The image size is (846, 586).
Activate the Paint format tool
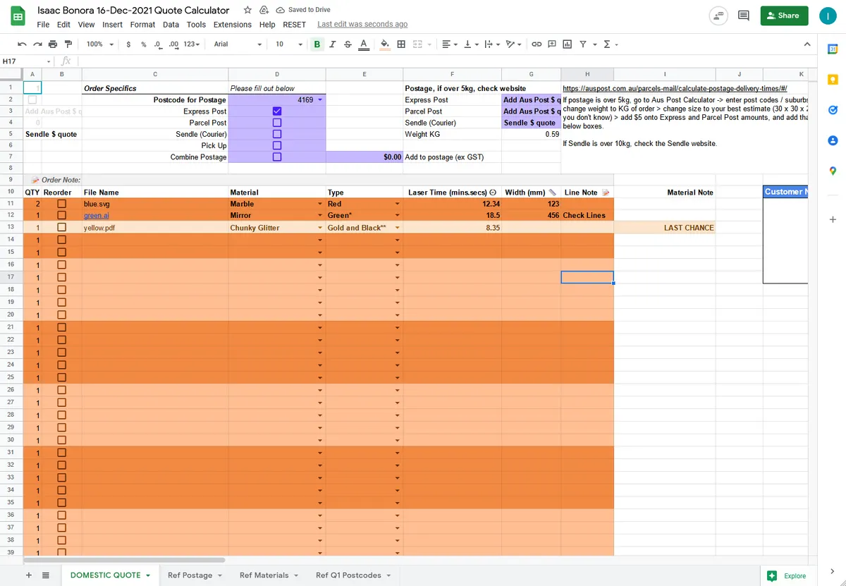click(69, 44)
